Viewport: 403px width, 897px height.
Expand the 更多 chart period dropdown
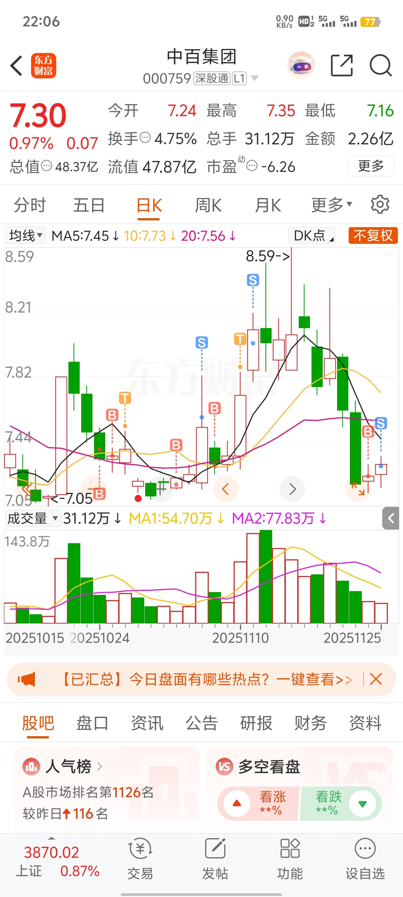[332, 205]
